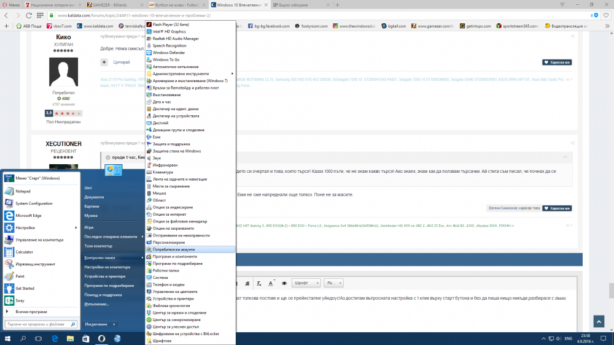The height and width of the screenshot is (345, 614).
Task: Toggle preview eye icon in editor toolbar
Action: (284, 283)
